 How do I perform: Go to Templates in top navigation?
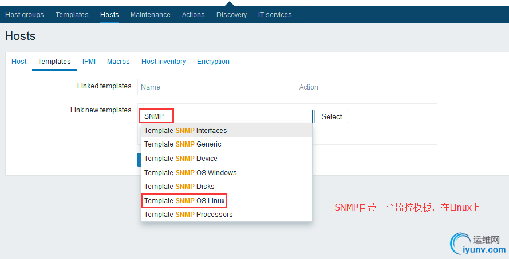pyautogui.click(x=72, y=15)
